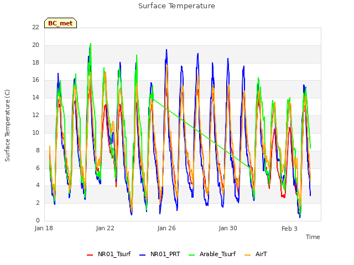Image resolution: width=354 pixels, height=265 pixels.
Task: Click the Surface Temperature chart title
Action: [176, 6]
